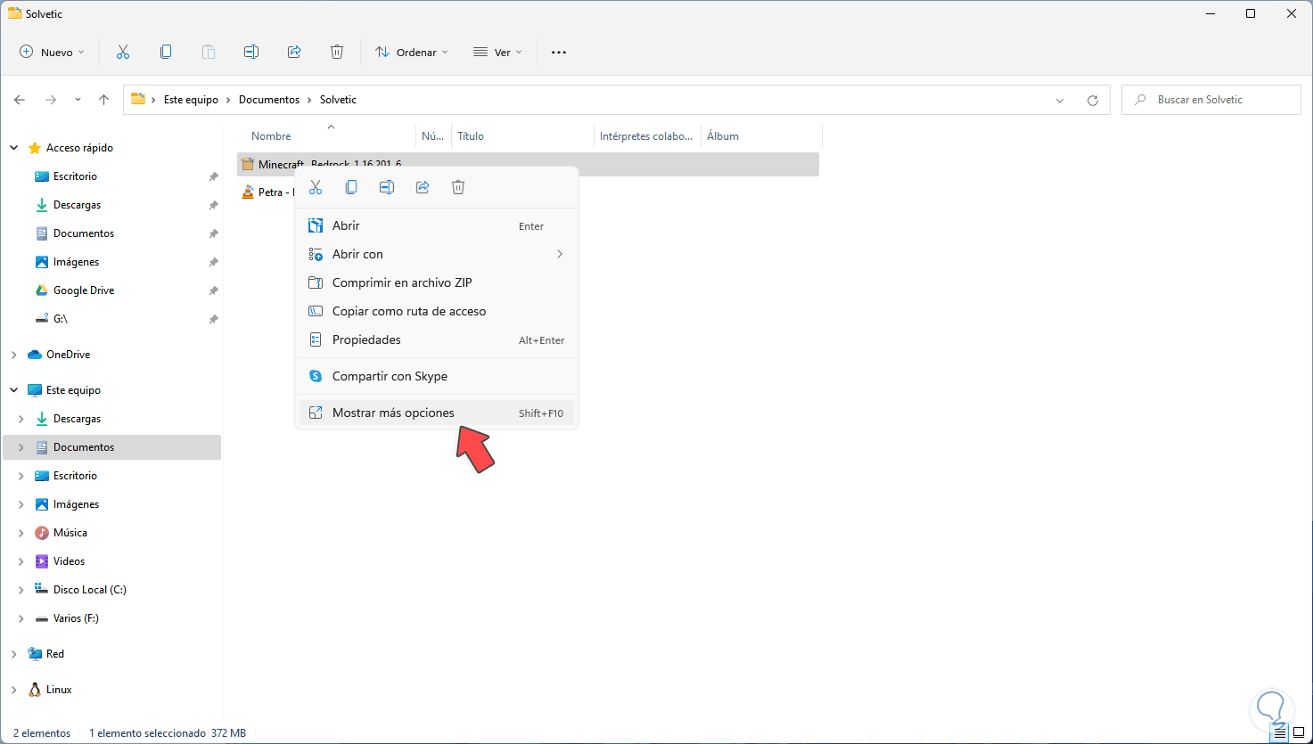
Task: Click Documentos in the address breadcrumb
Action: [269, 100]
